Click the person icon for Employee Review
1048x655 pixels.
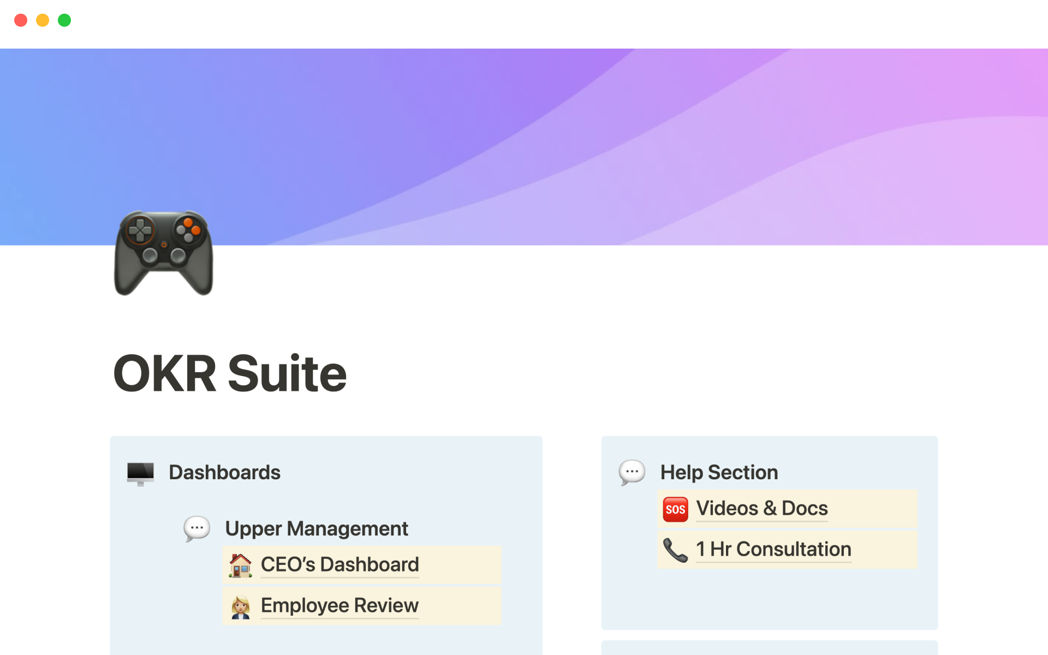[x=240, y=606]
